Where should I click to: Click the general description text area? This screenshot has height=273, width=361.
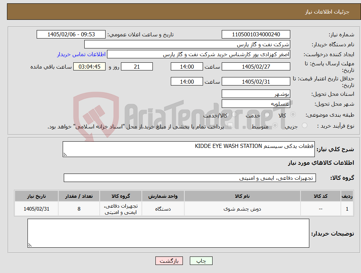pyautogui.click(x=188, y=149)
